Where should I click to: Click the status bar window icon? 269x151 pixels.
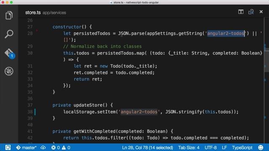(8, 147)
